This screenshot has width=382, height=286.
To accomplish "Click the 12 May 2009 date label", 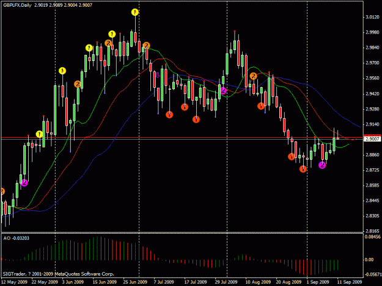I will point(14,282).
